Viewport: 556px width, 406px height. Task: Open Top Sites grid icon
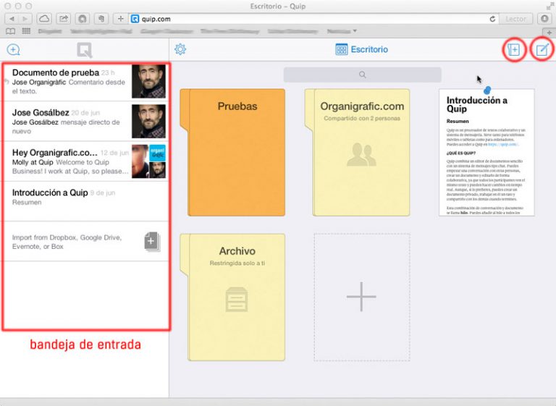(x=26, y=31)
